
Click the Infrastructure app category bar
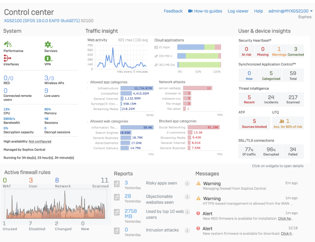137,88
